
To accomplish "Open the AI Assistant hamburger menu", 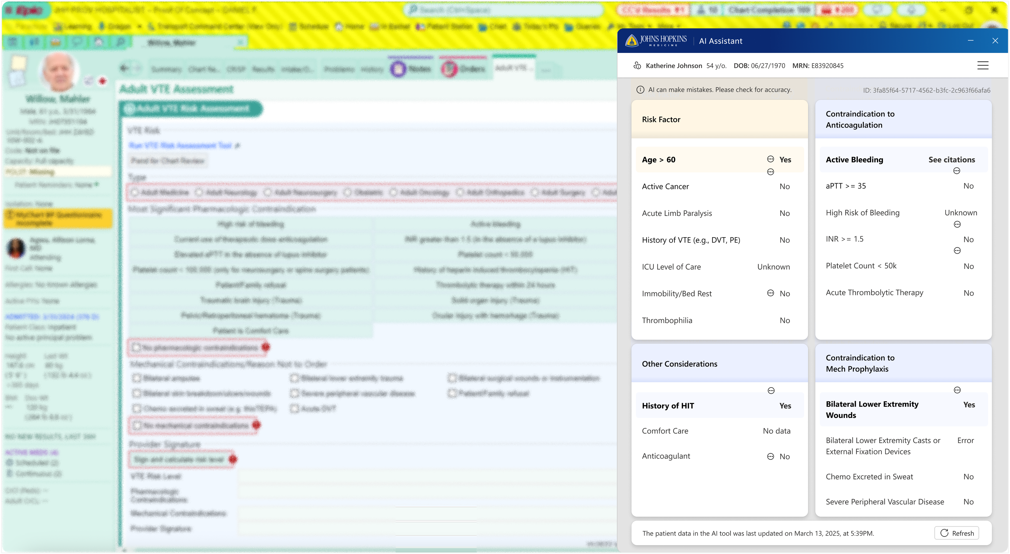I will (x=983, y=65).
